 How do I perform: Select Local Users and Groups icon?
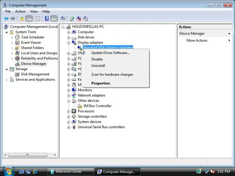point(17,53)
